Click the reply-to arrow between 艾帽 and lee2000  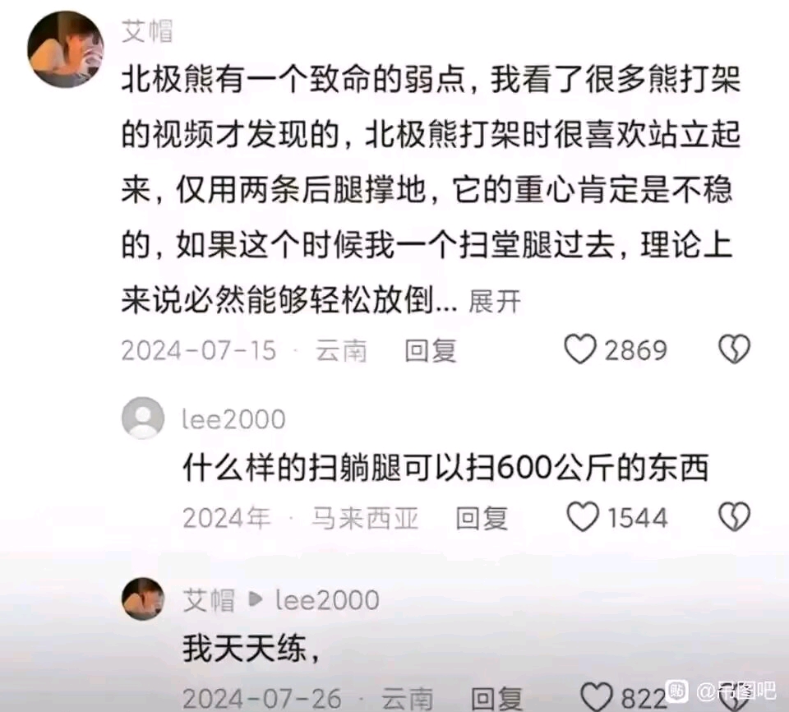255,599
